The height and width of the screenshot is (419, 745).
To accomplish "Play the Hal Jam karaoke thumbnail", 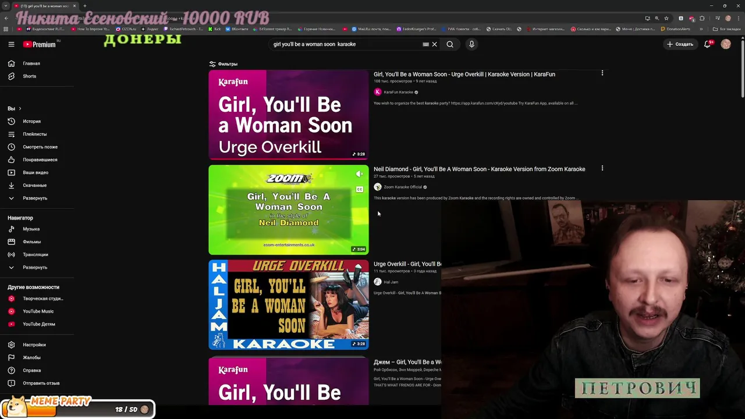I will 289,305.
